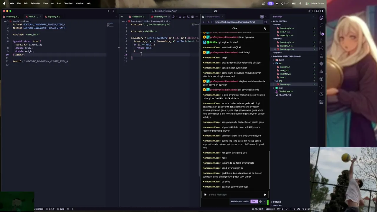
Task: Click the kick.com URL address bar
Action: pos(238,22)
